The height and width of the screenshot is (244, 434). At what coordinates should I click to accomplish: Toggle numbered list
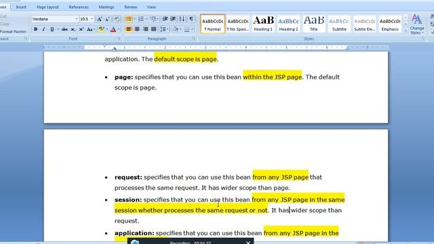coord(141,19)
